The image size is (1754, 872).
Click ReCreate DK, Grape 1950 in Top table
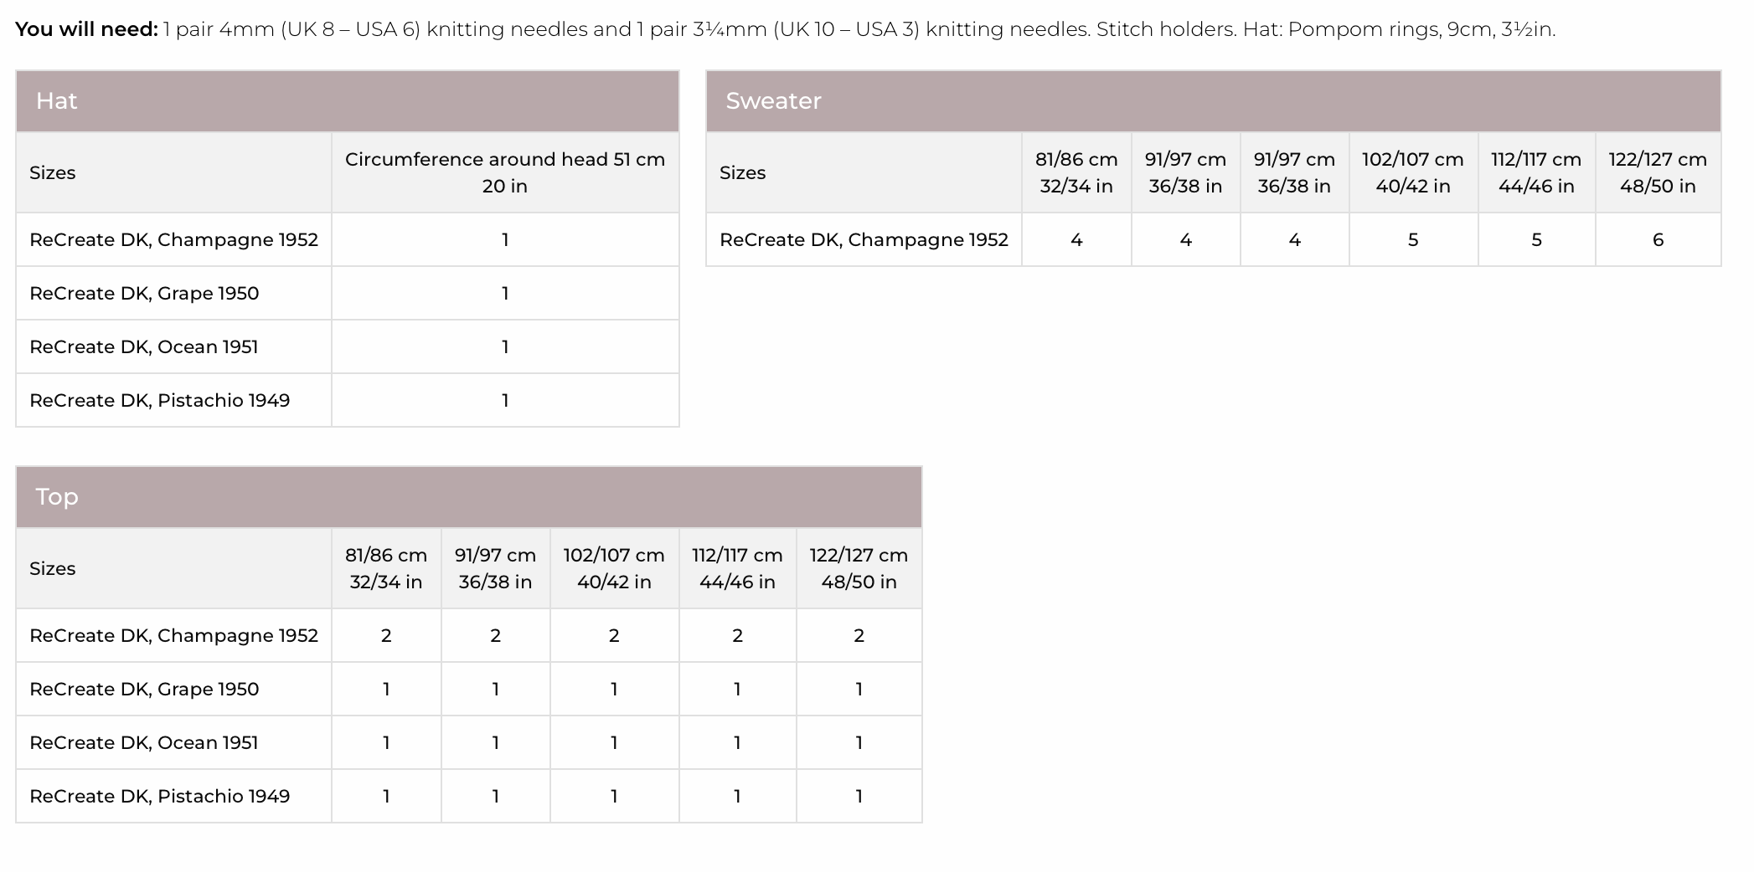click(x=144, y=690)
